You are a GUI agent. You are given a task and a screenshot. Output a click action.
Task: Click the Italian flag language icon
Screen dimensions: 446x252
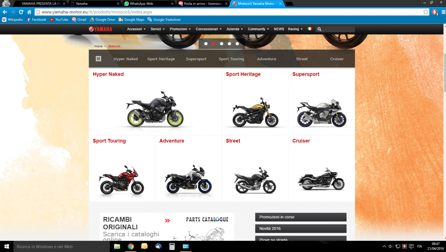[310, 29]
